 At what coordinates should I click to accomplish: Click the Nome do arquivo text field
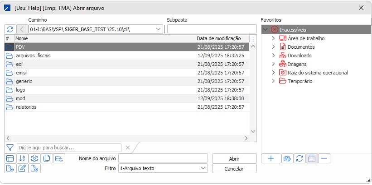(163, 158)
